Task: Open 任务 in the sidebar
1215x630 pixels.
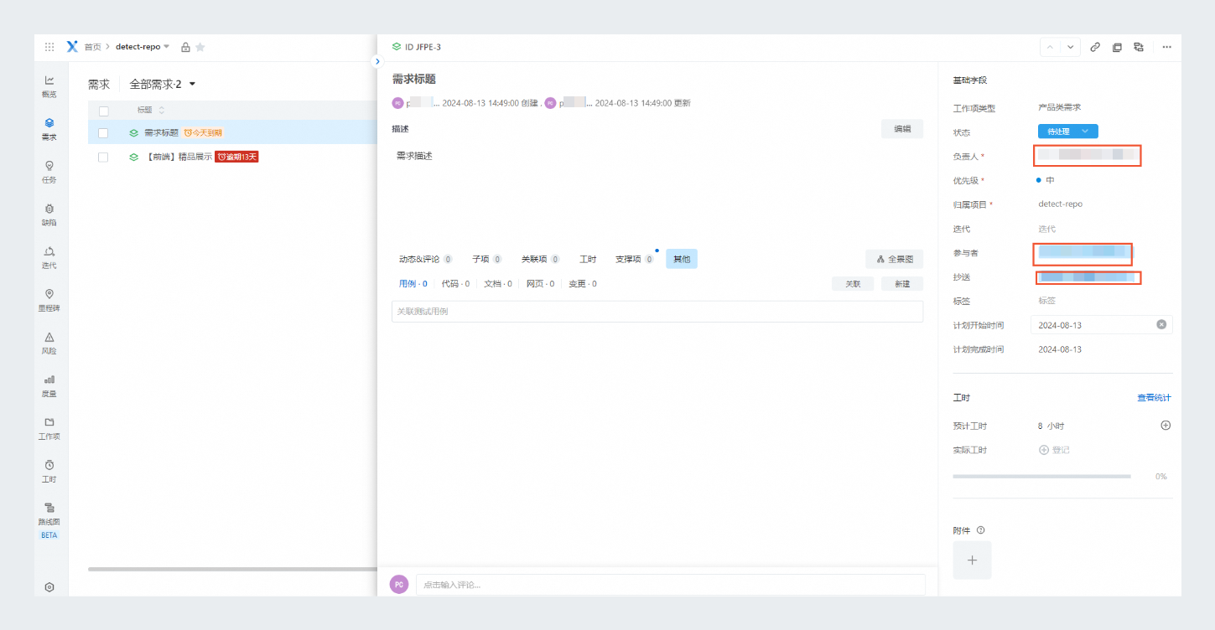Action: 49,172
